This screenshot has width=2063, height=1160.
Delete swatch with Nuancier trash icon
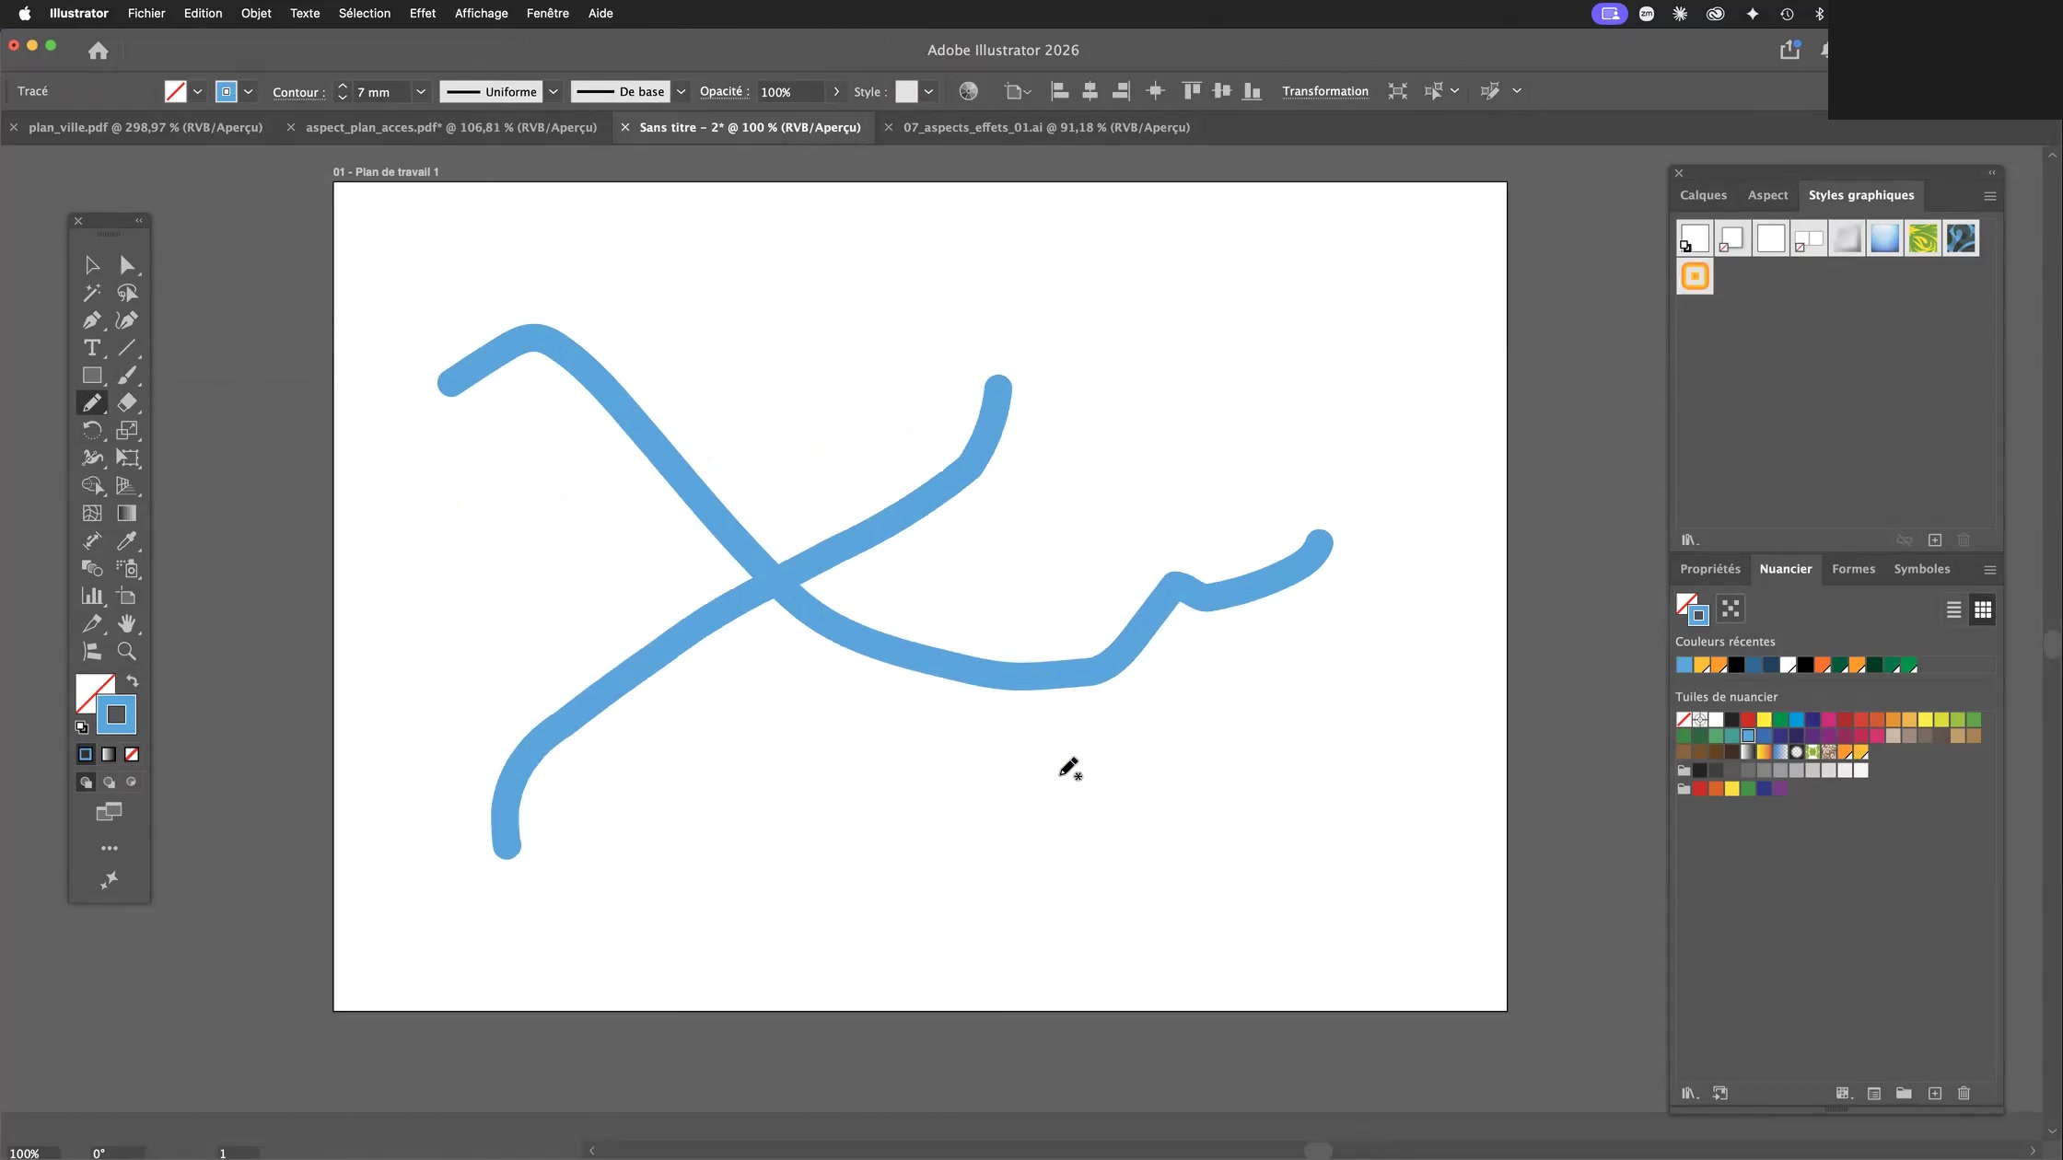coord(1964,1093)
